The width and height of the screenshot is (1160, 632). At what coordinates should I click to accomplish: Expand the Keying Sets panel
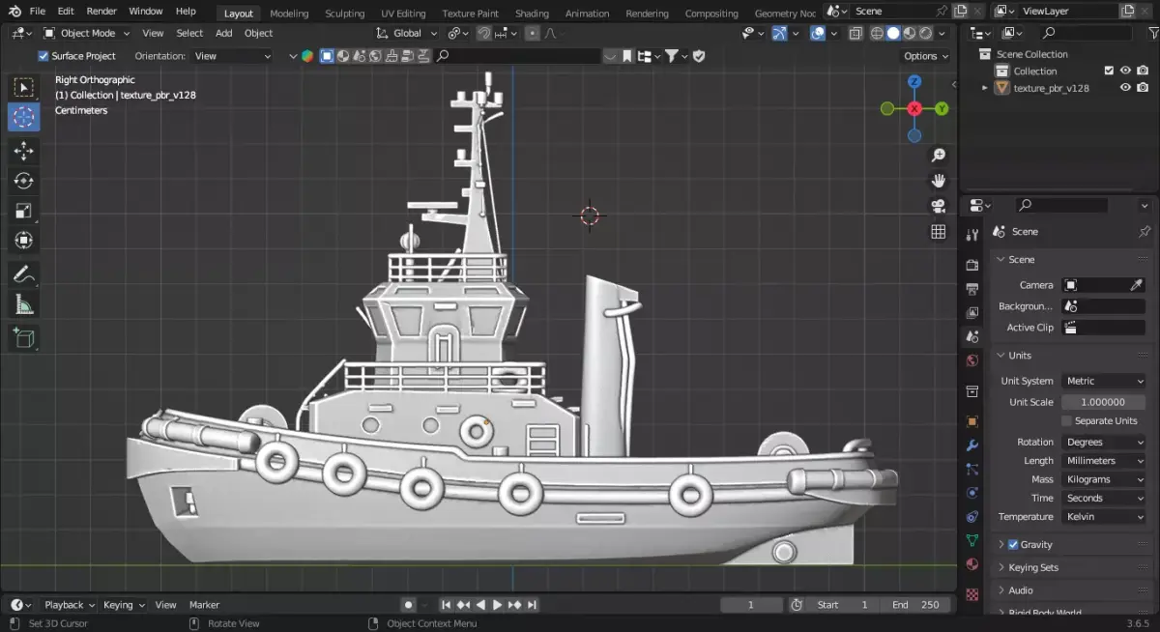(x=1033, y=568)
